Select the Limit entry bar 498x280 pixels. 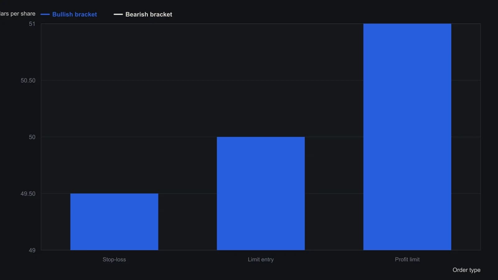(x=261, y=194)
